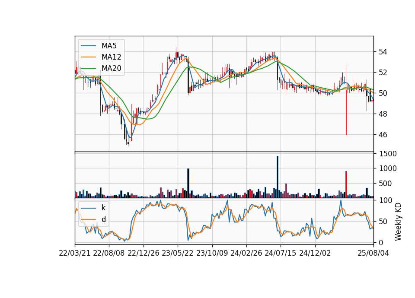This screenshot has height=298, width=415.
Task: Click the volume axis value 1000
Action: pos(388,168)
